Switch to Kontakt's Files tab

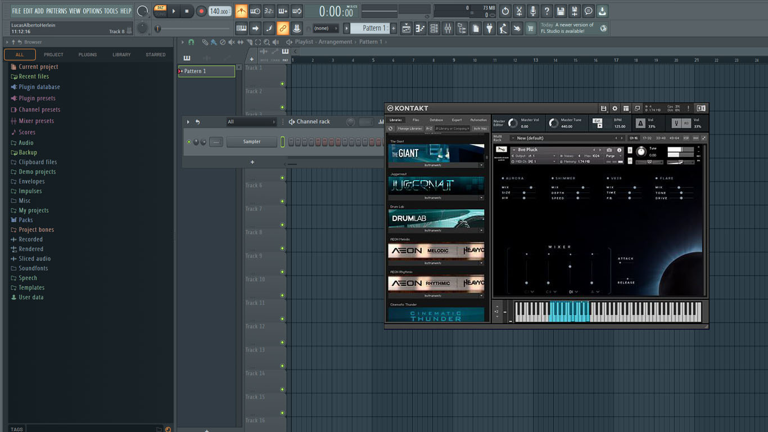[x=415, y=120]
